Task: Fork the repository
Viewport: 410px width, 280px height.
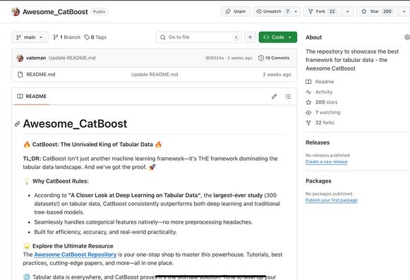Action: coord(322,11)
